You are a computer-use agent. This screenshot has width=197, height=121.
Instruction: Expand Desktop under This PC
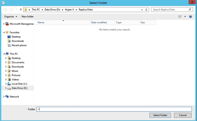[x=6, y=58]
